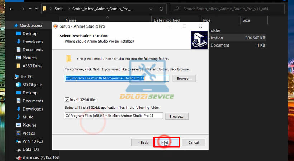Open Music folder in sidebar
294x161 pixels.
click(x=28, y=117)
